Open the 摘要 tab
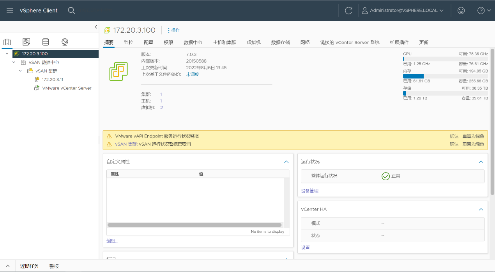Screen dimensions: 495x272 [109, 42]
